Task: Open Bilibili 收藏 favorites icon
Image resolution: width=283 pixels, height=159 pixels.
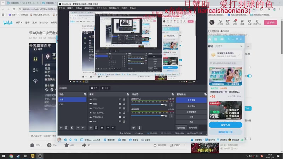Action: (242, 22)
